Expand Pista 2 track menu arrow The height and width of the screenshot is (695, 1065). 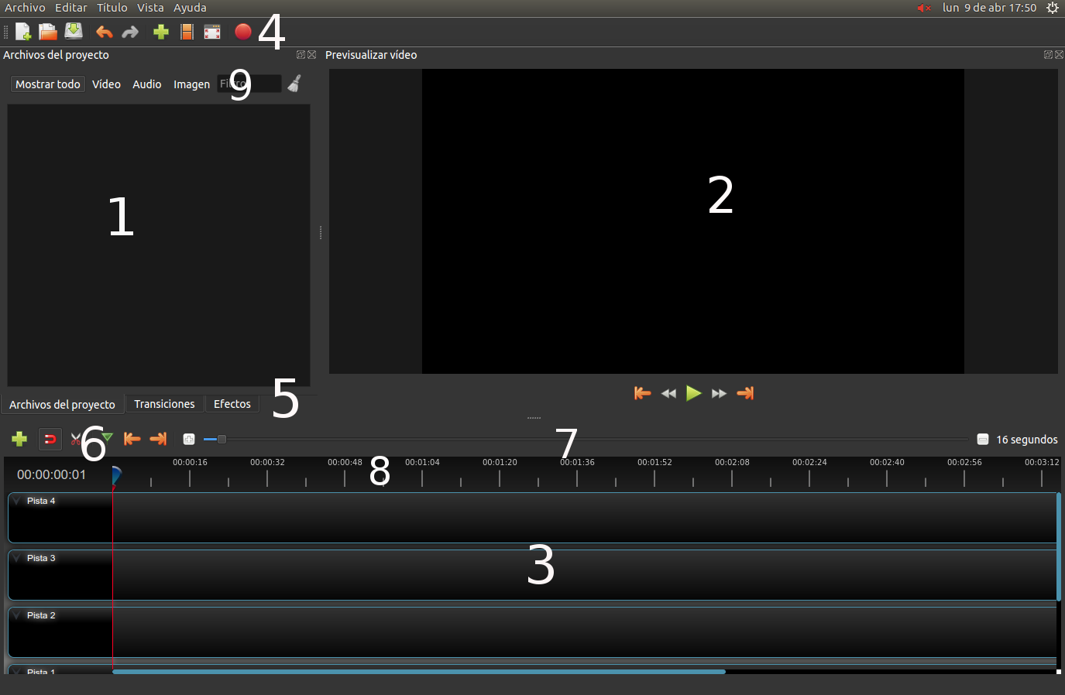(17, 615)
